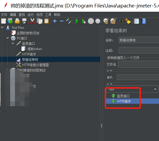Open Search with binoculars icon

pyautogui.click(x=121, y=21)
